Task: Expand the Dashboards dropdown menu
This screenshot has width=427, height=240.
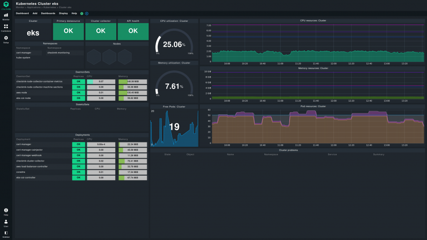Action: (x=48, y=14)
